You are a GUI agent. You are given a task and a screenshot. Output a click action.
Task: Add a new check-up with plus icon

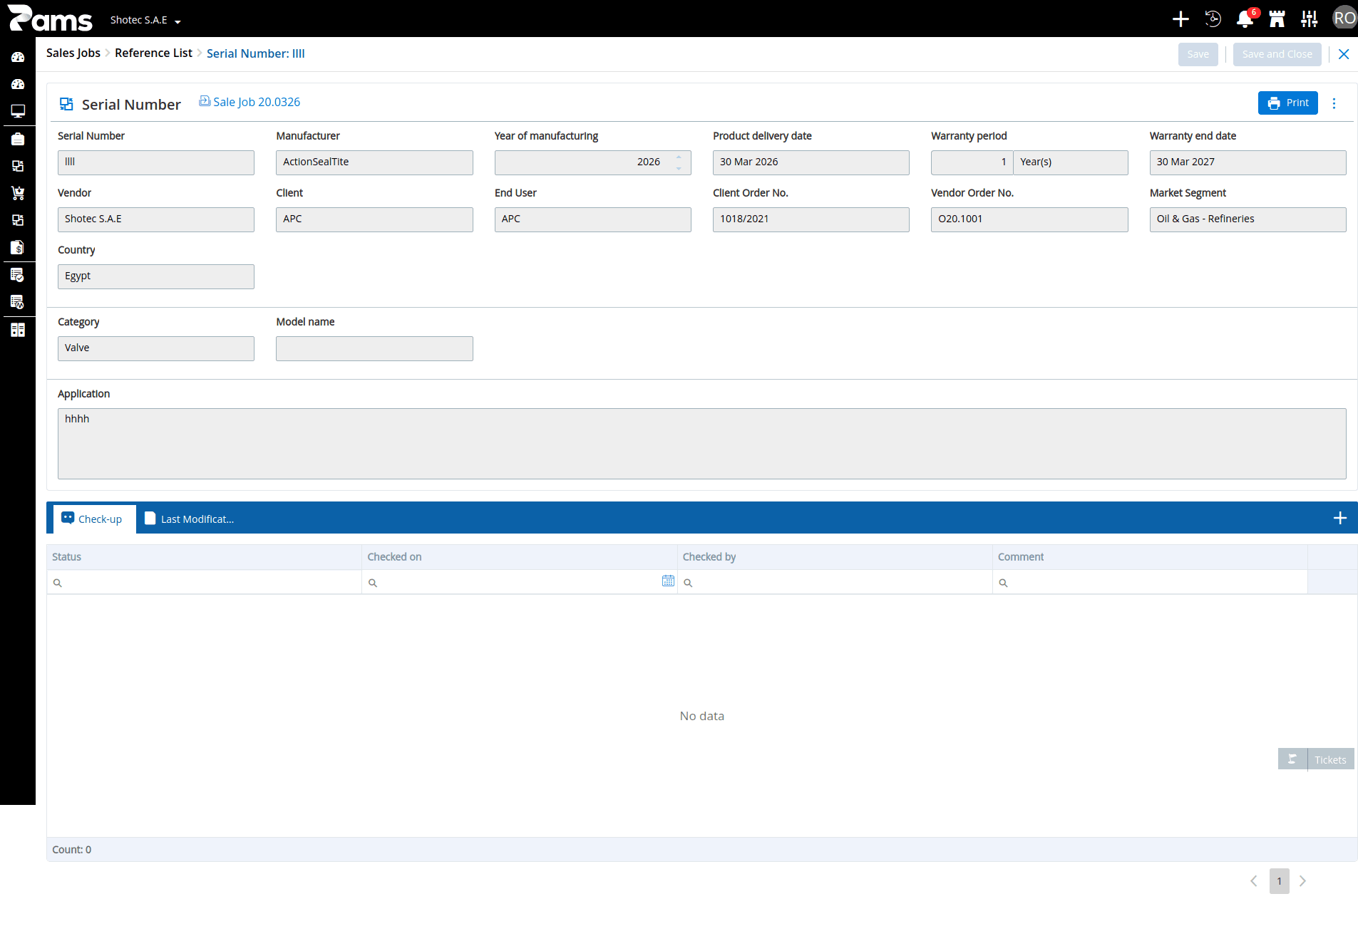(1340, 518)
